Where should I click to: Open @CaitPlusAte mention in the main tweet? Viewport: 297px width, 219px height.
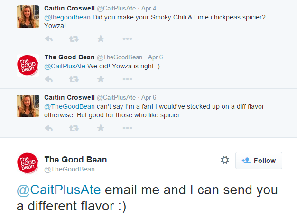tap(58, 190)
